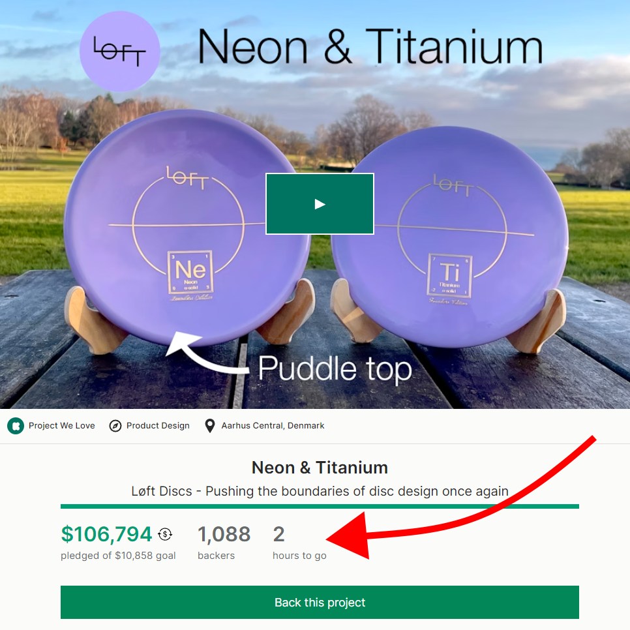Click the pledged of $10,858 goal text

pyautogui.click(x=118, y=556)
